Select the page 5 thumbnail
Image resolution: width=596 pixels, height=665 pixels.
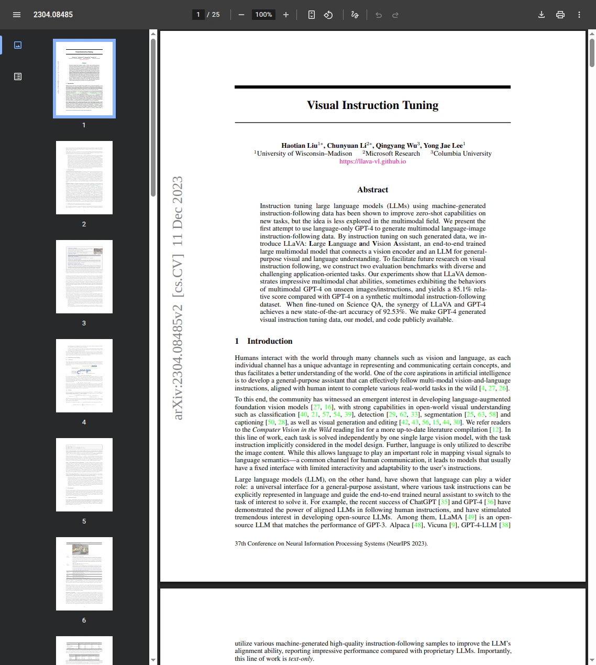tap(84, 474)
